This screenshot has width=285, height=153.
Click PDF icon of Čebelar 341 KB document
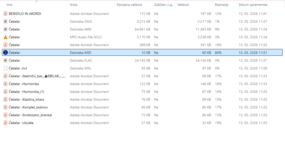(5, 45)
